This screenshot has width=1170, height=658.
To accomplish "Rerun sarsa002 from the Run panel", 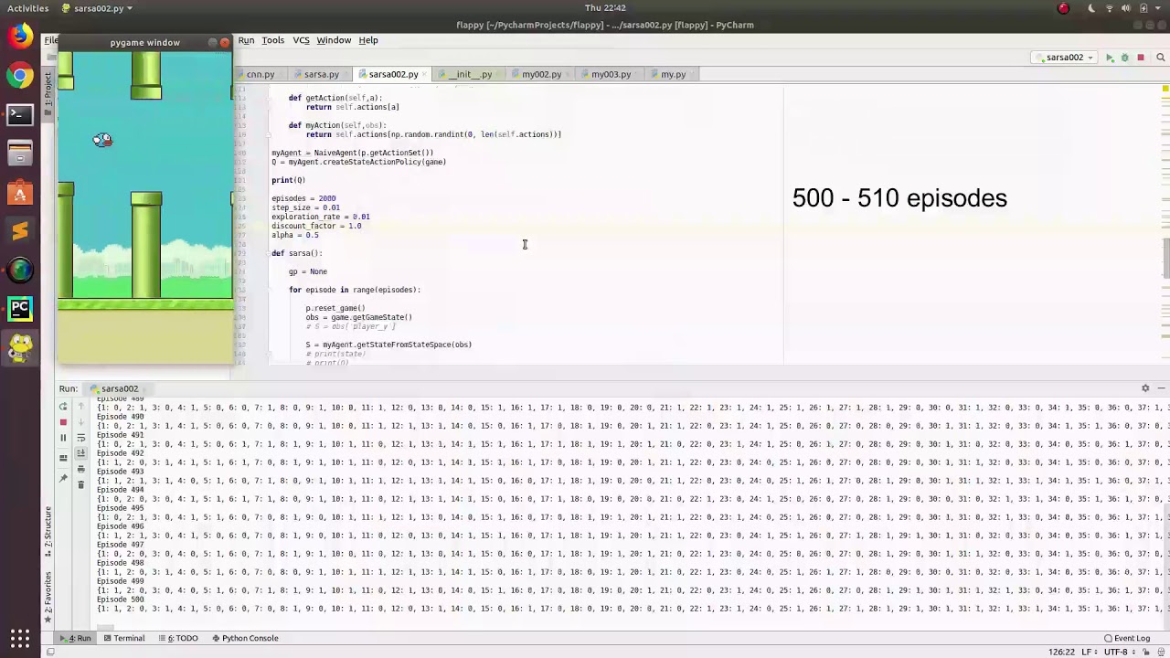I will click(63, 406).
